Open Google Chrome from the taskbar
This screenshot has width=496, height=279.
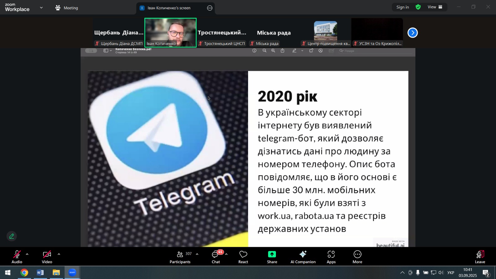(x=24, y=273)
